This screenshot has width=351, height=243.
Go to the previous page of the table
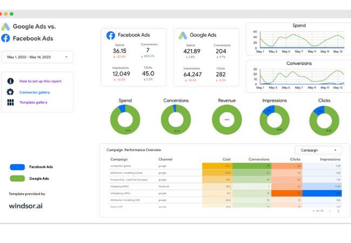pyautogui.click(x=330, y=211)
